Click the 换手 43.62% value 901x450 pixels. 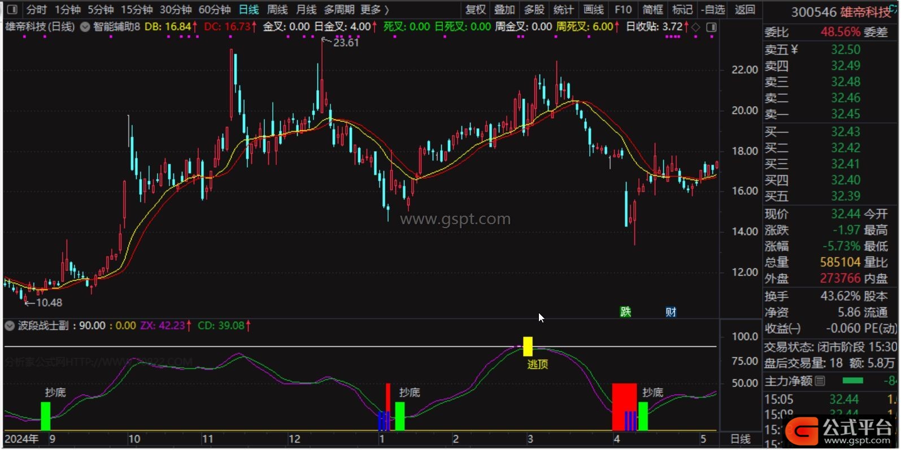click(841, 296)
